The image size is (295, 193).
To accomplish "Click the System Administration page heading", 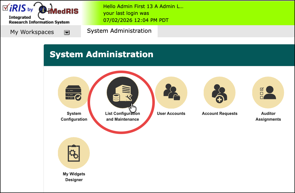I will pos(101,54).
